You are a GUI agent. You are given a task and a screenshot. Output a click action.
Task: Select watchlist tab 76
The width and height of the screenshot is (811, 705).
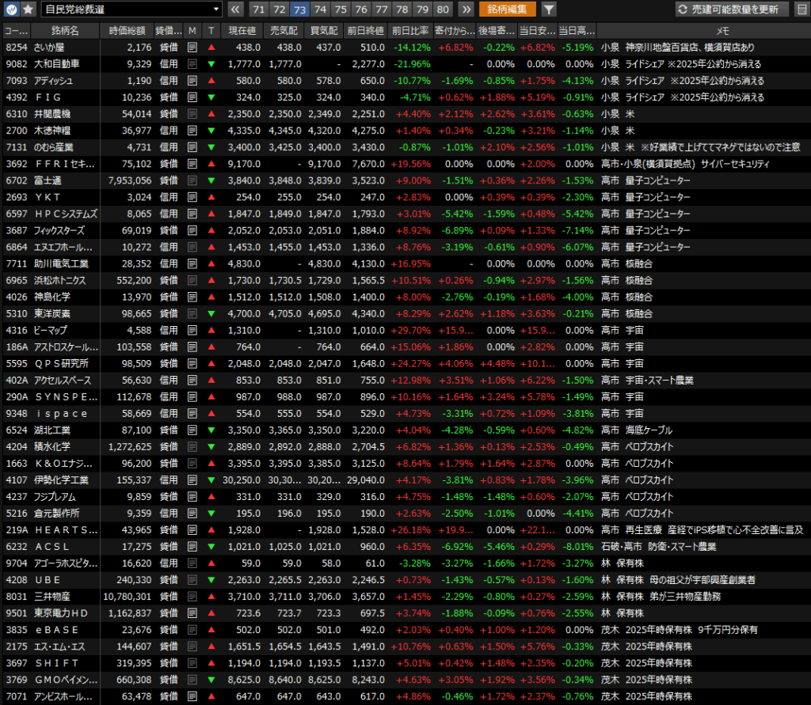(361, 9)
